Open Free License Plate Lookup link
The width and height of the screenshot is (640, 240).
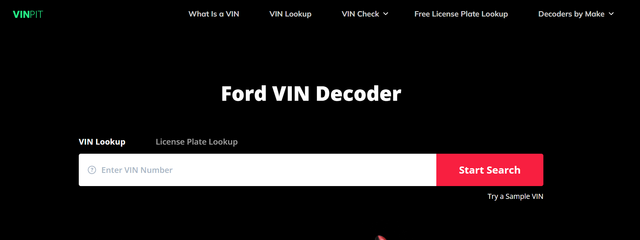click(461, 14)
